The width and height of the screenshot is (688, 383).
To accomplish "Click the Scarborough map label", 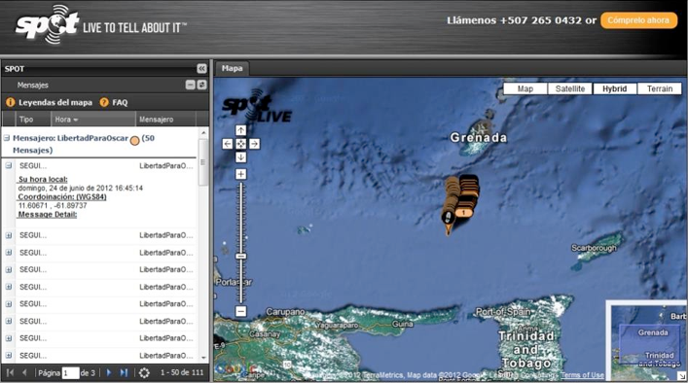I will click(x=594, y=248).
